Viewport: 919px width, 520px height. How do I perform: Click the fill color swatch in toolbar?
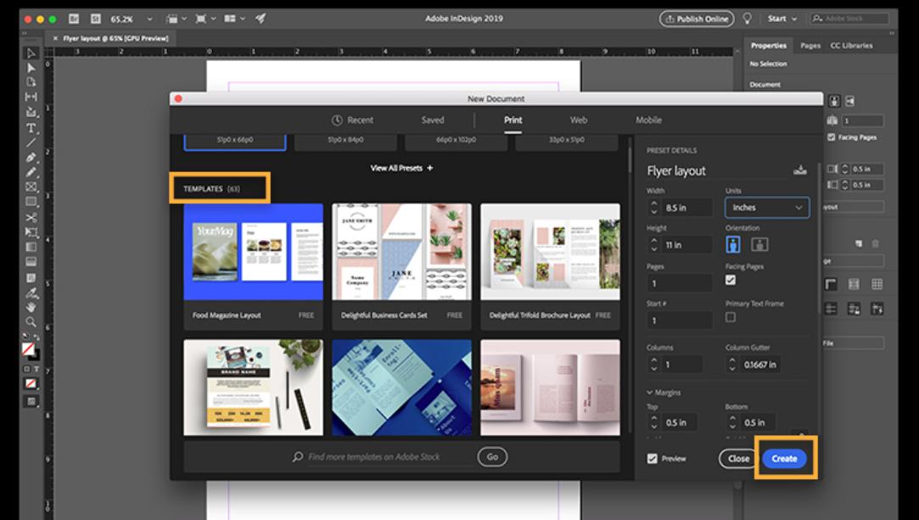[x=27, y=349]
